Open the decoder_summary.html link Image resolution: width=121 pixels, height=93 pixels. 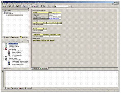coord(54,19)
